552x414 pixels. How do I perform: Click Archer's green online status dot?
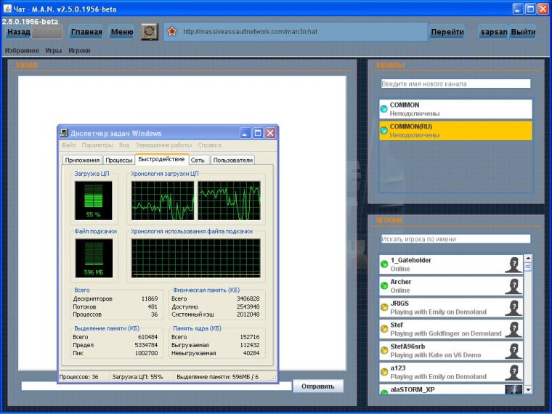[384, 285]
